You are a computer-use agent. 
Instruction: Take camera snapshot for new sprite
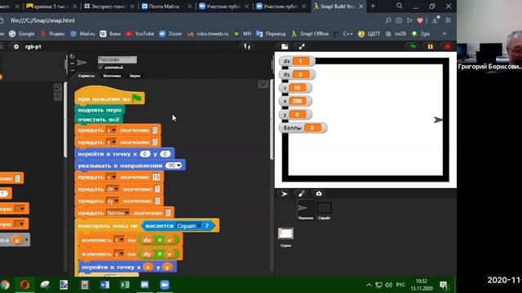coord(319,194)
